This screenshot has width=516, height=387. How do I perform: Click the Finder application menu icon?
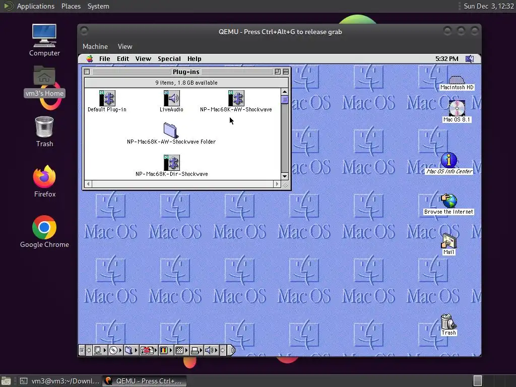click(470, 59)
